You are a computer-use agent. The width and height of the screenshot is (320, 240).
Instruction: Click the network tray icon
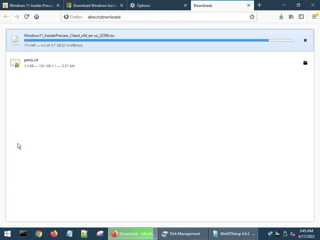pyautogui.click(x=270, y=234)
